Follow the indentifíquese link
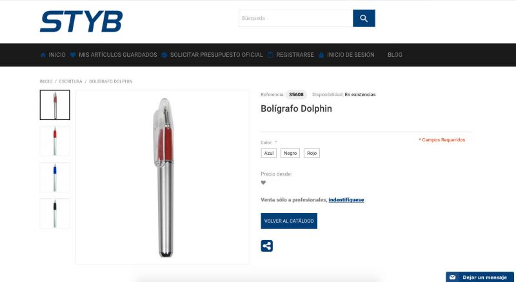 (346, 200)
